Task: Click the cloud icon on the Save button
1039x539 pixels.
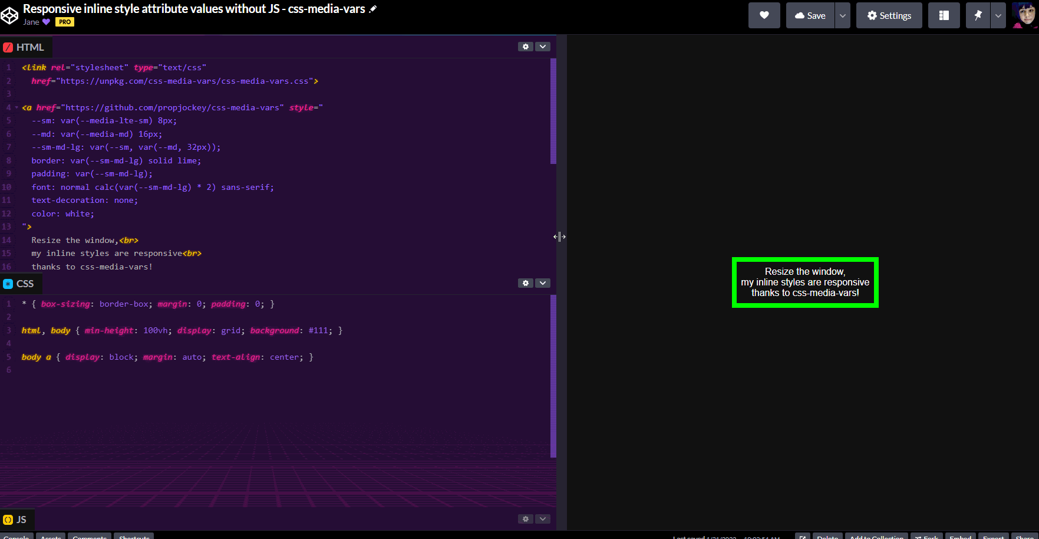Action: [x=800, y=16]
